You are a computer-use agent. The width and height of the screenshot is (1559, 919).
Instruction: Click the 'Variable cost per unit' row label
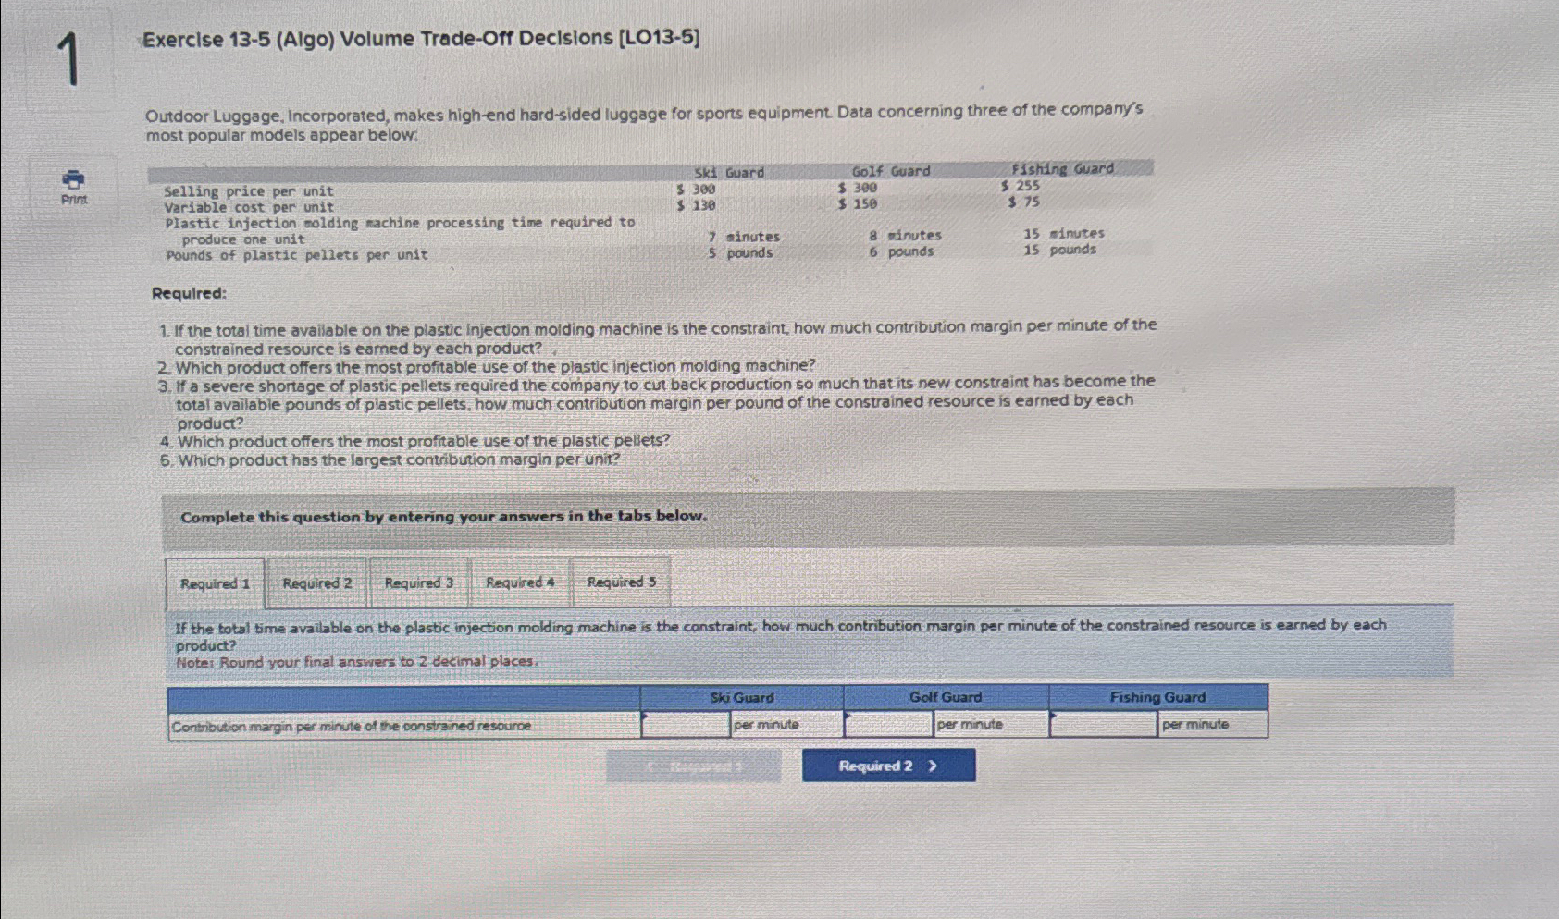[249, 207]
